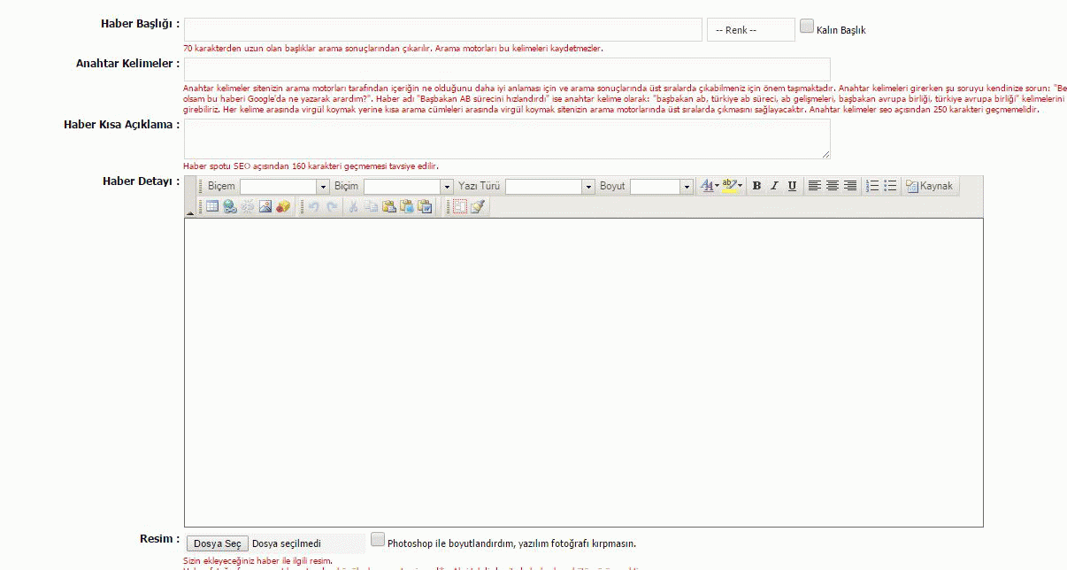Screen dimensions: 1067x570
Task: Insert an image via editor toolbar
Action: 265,206
